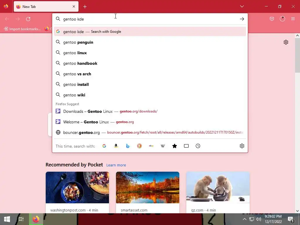This screenshot has width=300, height=225.
Task: Open the qz.com monkeys article thumbnail
Action: tap(218, 187)
